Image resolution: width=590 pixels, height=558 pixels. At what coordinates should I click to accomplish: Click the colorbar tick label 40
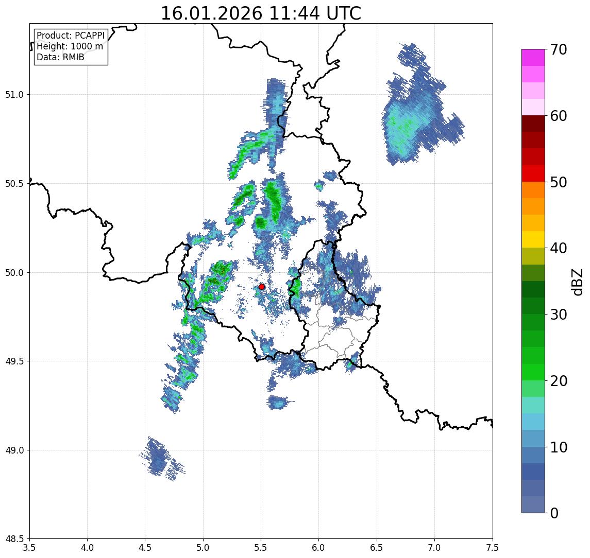pos(559,248)
